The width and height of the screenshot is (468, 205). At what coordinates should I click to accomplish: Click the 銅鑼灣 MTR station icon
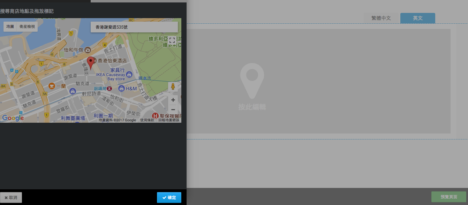(x=109, y=89)
